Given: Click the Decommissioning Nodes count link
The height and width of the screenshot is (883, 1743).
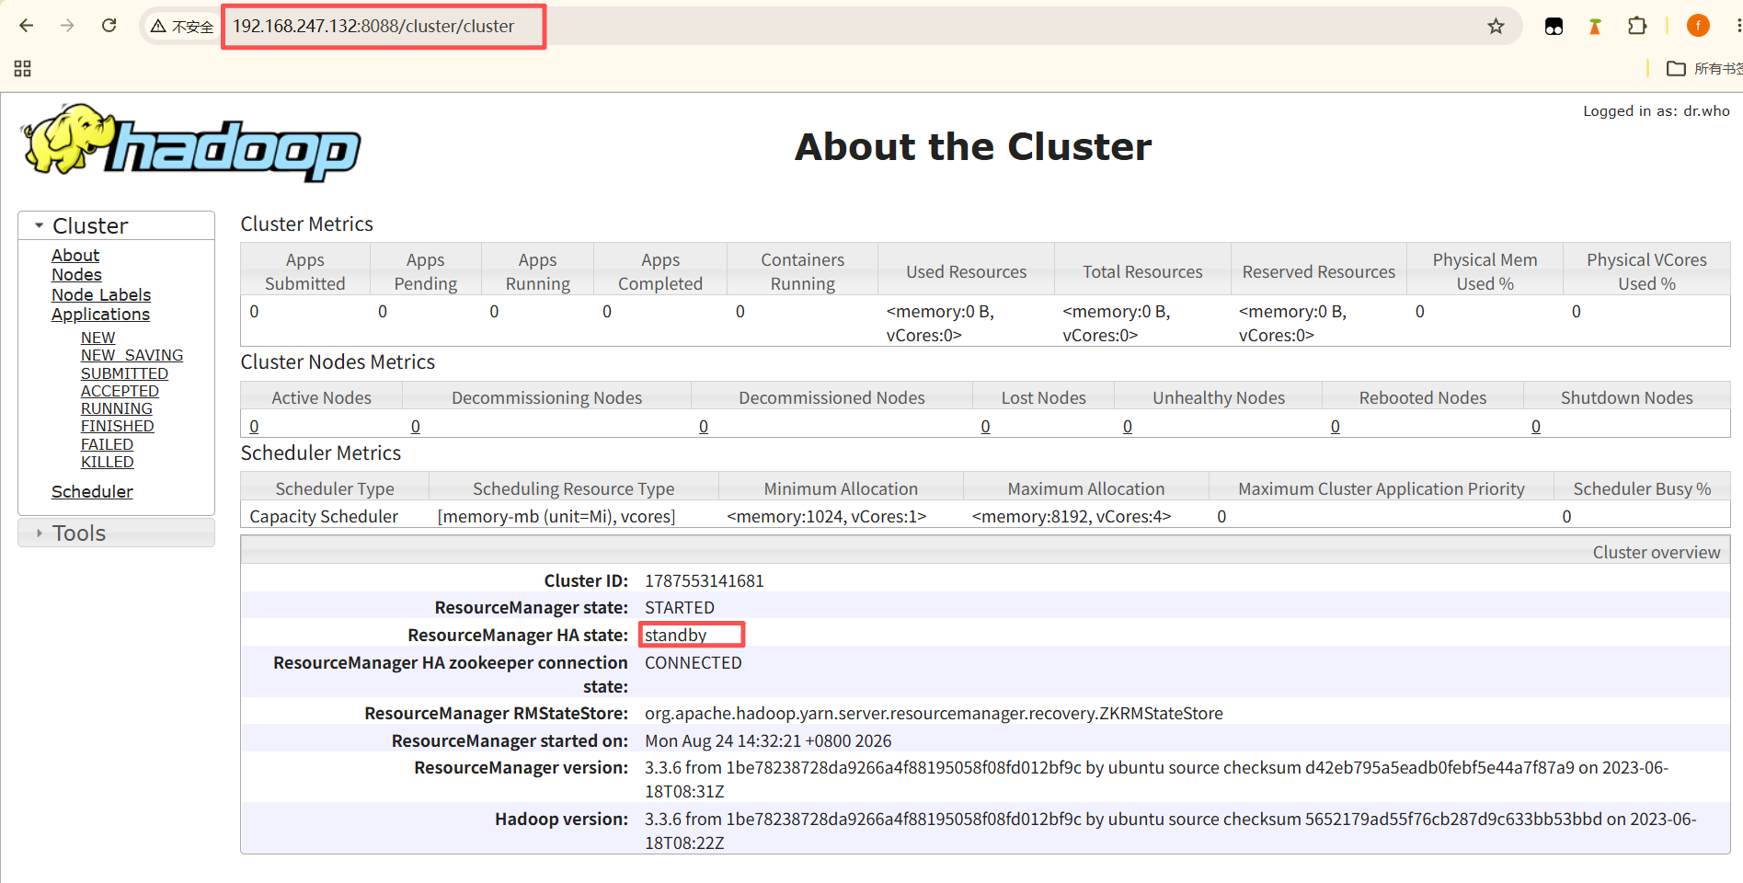Looking at the screenshot, I should (416, 427).
